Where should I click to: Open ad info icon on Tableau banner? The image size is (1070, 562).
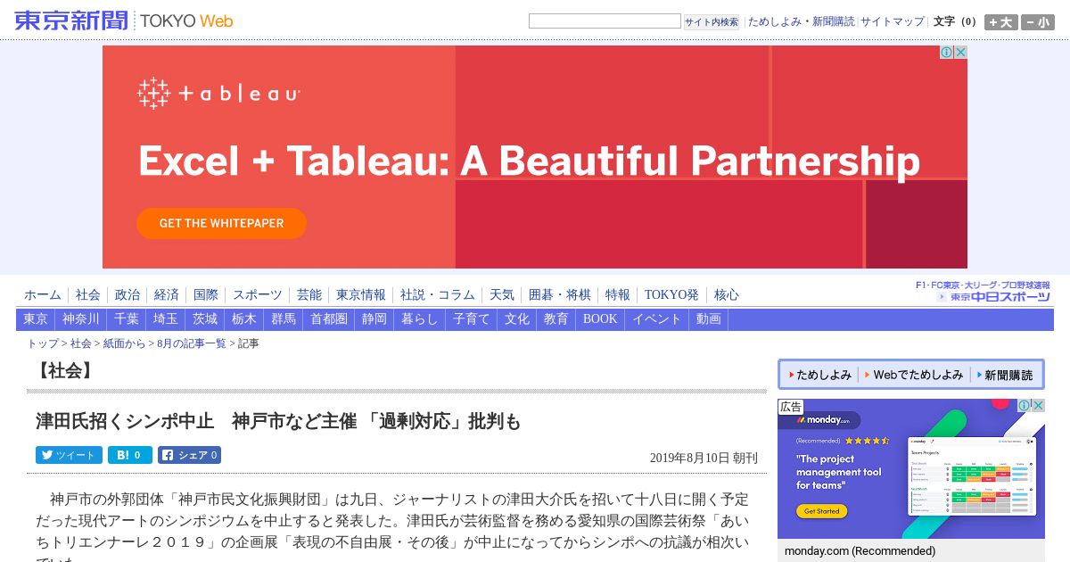click(x=947, y=53)
